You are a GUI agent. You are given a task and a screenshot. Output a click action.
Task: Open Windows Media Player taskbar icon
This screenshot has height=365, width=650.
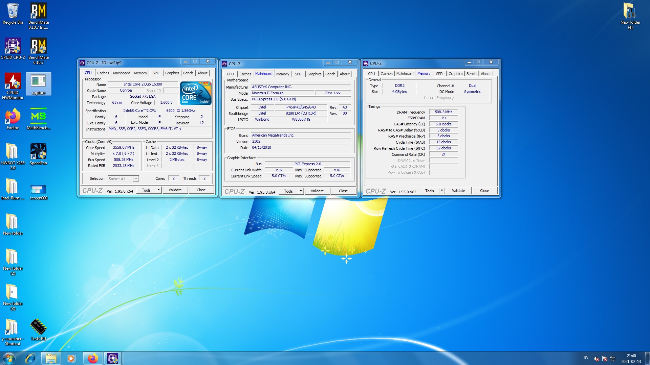point(71,358)
